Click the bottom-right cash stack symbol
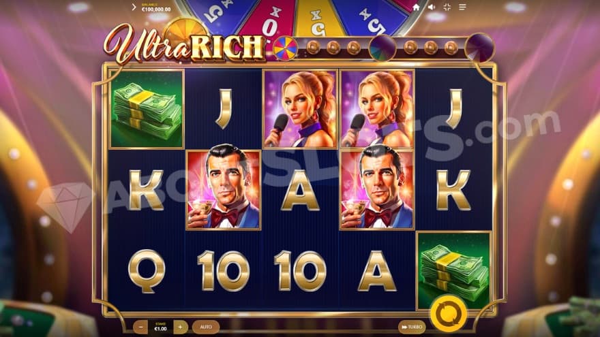600x337 pixels. (453, 270)
